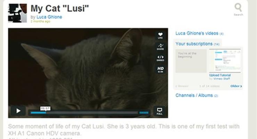Screen dimensions: 257x139
Task: Open the Upload Tutorial thumbnail
Action: click(x=225, y=61)
